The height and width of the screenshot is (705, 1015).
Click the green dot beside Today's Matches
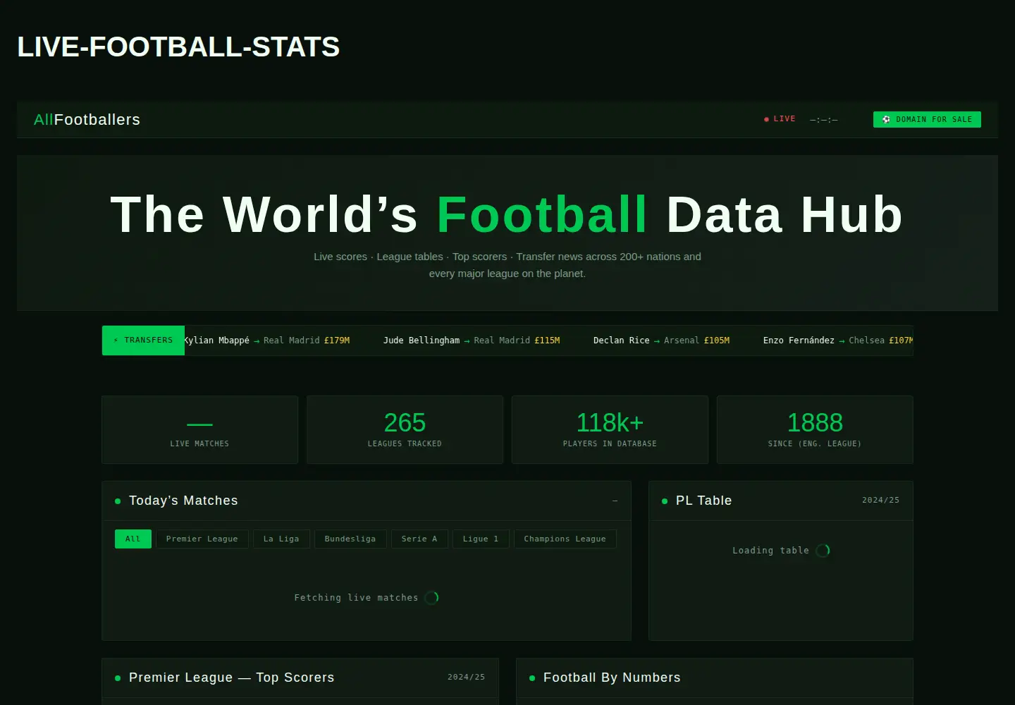click(118, 501)
